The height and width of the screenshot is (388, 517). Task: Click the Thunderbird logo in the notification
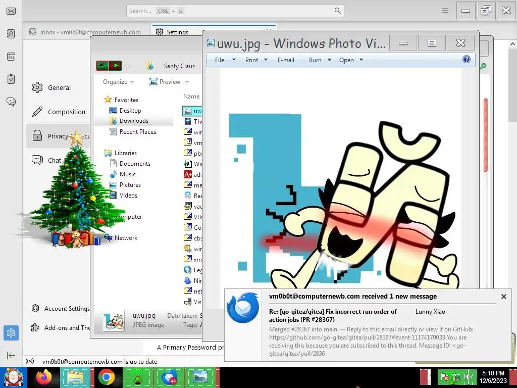243,308
